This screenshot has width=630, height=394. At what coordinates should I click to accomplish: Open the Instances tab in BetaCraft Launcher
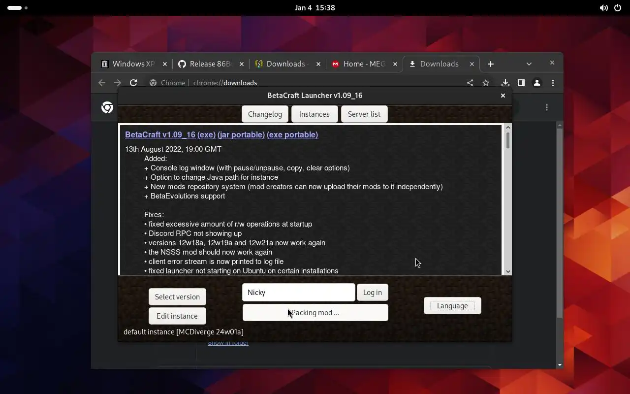(314, 114)
